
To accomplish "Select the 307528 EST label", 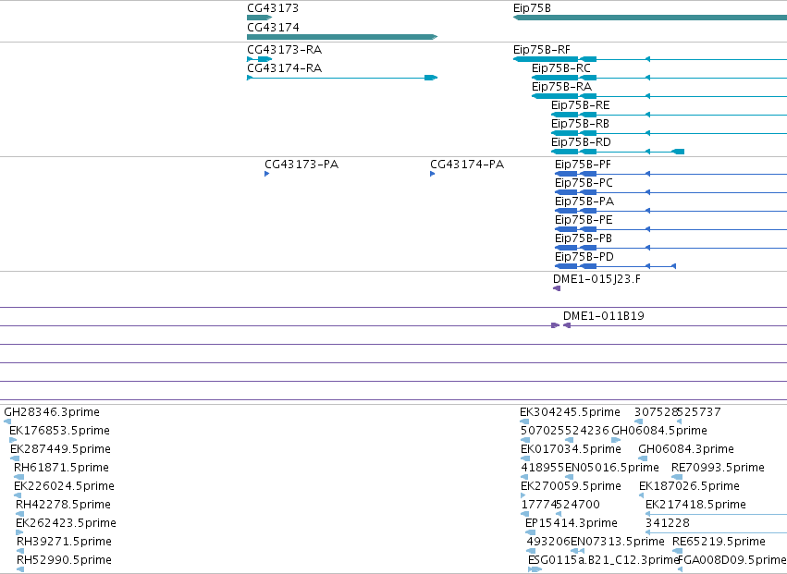I will click(x=656, y=412).
